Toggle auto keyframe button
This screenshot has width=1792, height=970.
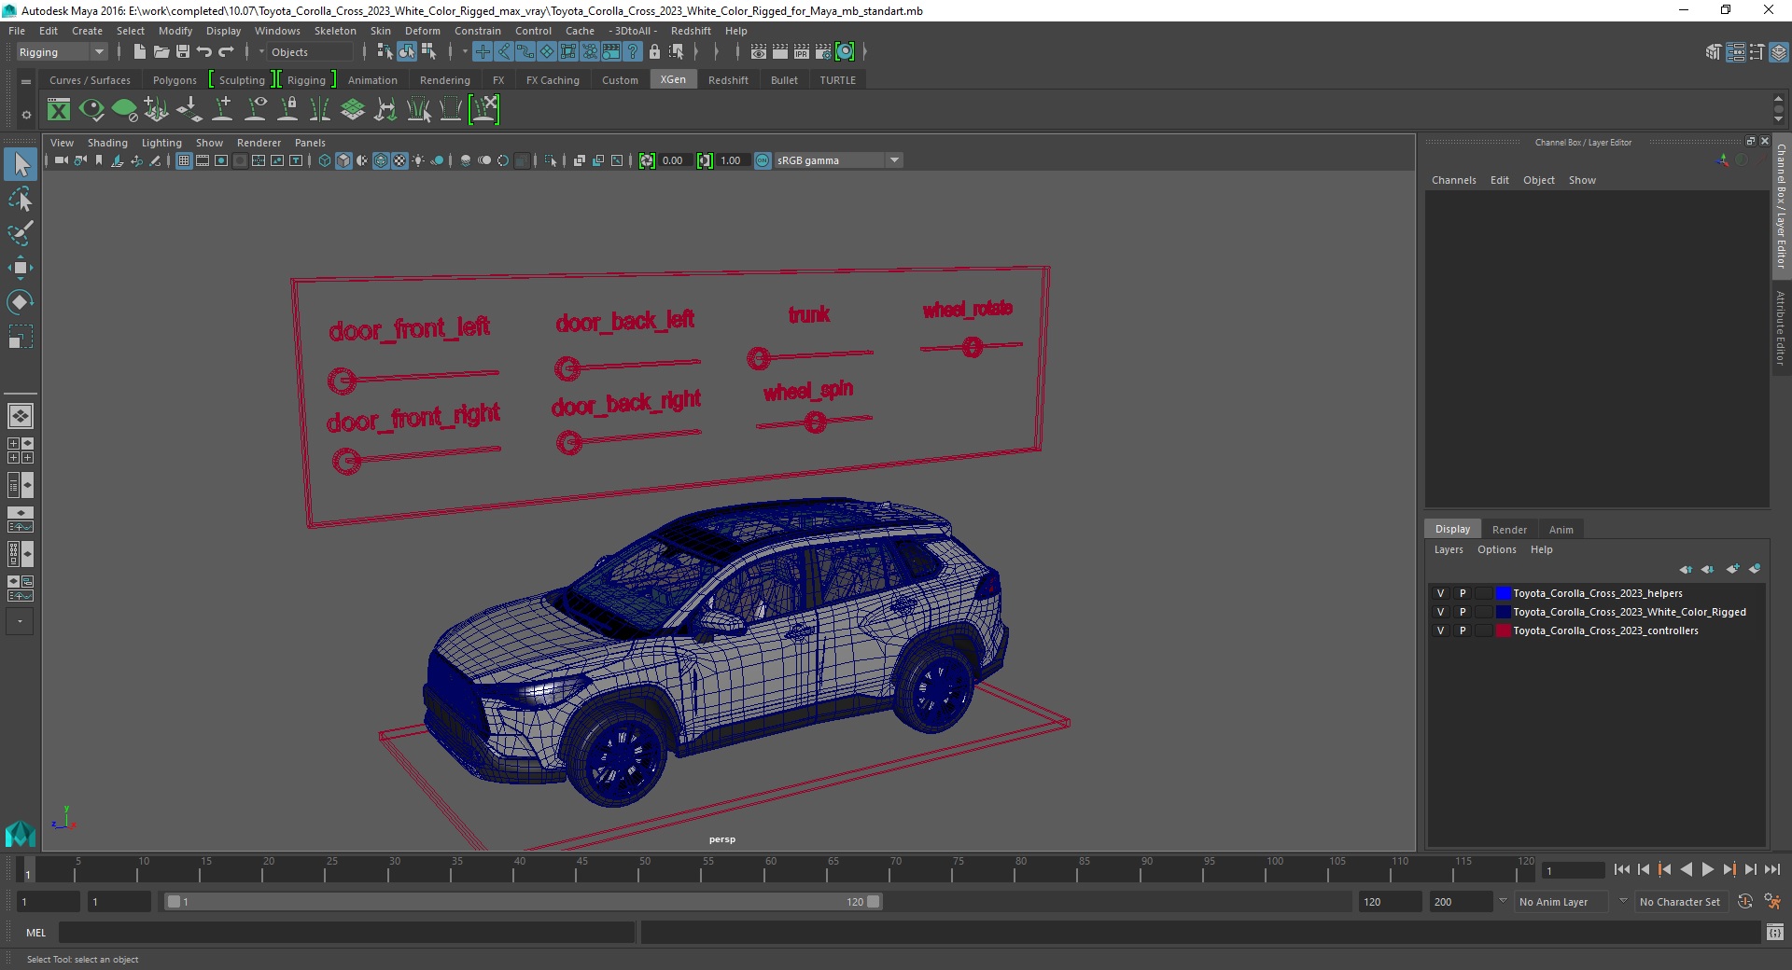[x=1744, y=902]
